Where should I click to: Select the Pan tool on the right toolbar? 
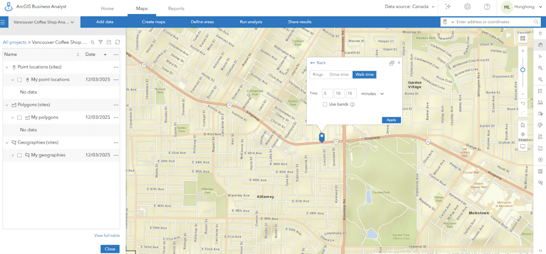[540, 45]
